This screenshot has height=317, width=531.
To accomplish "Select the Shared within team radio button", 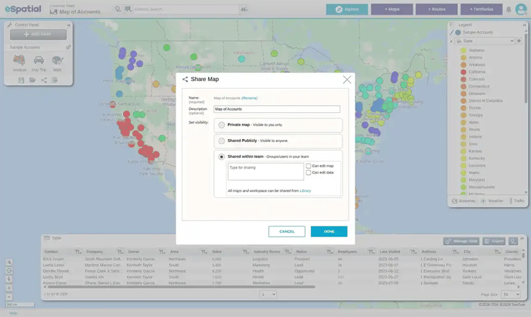I will click(221, 156).
